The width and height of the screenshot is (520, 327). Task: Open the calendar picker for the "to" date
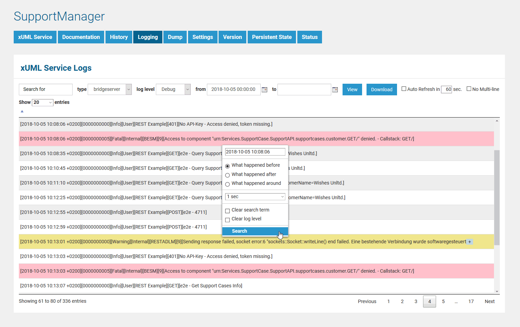335,89
